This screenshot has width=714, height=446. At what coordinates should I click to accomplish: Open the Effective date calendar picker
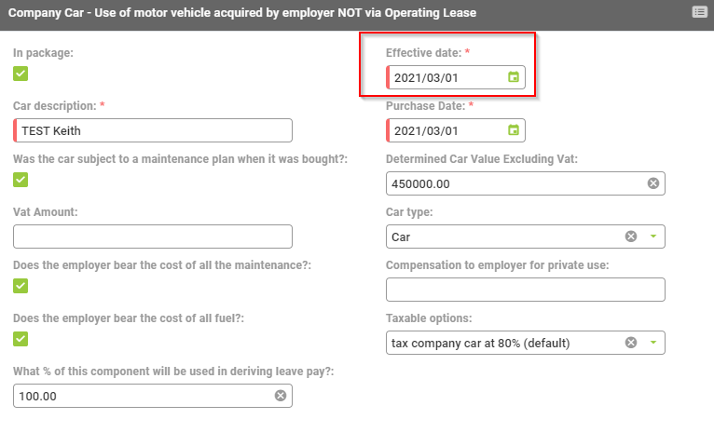513,77
